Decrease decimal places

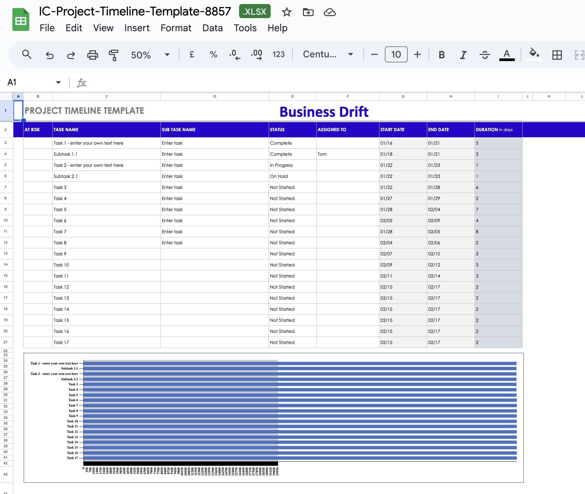pos(235,54)
